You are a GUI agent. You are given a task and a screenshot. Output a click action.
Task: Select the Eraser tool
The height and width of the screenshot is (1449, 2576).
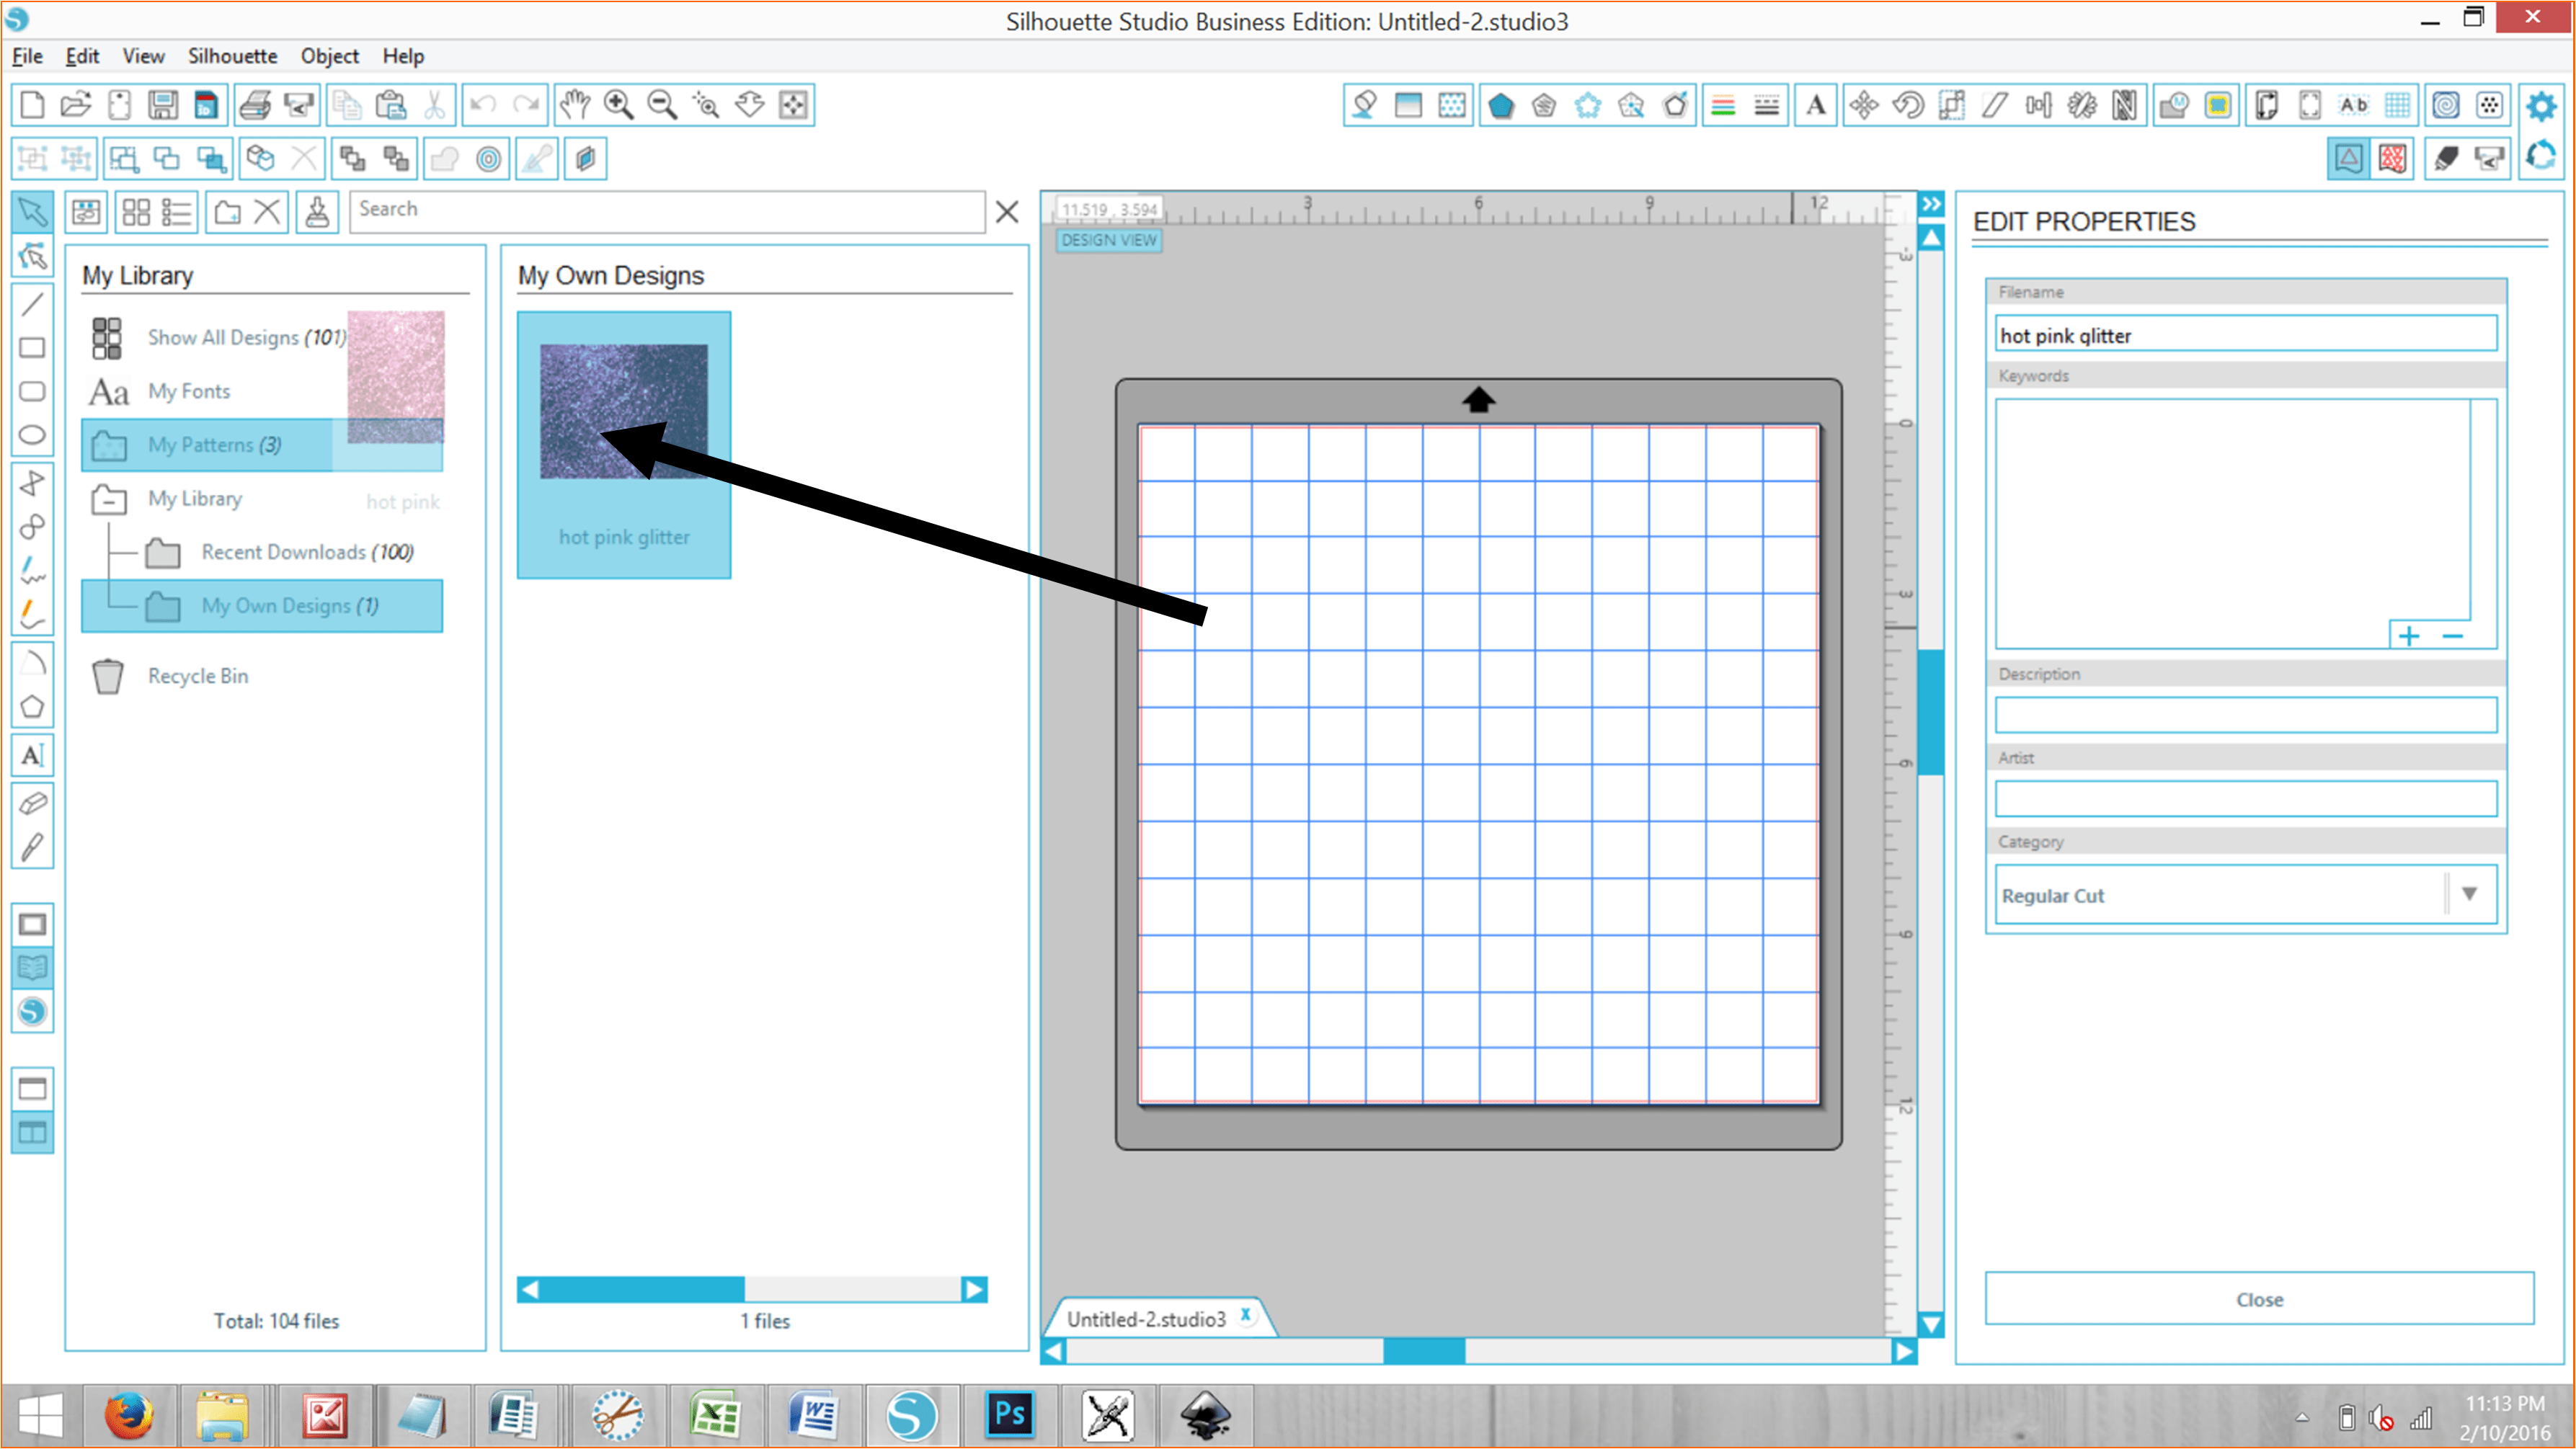point(32,802)
